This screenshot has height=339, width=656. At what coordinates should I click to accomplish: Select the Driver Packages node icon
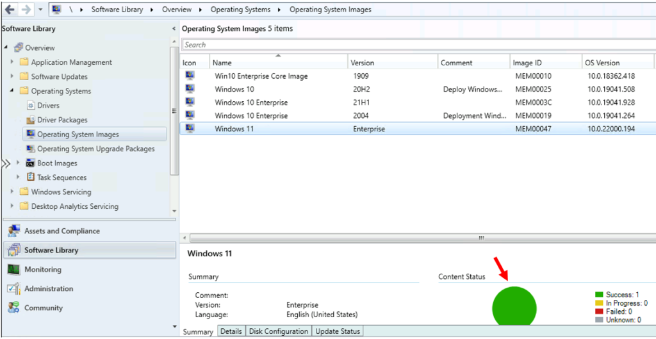[x=31, y=120]
